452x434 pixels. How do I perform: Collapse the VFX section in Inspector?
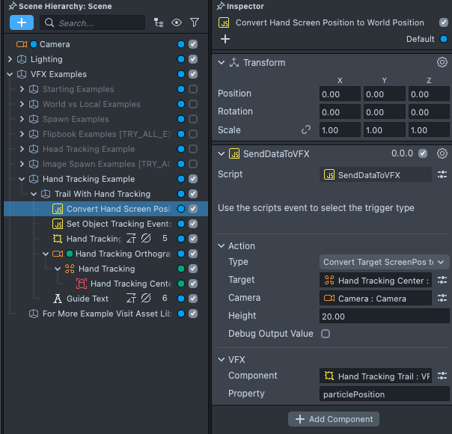[222, 359]
